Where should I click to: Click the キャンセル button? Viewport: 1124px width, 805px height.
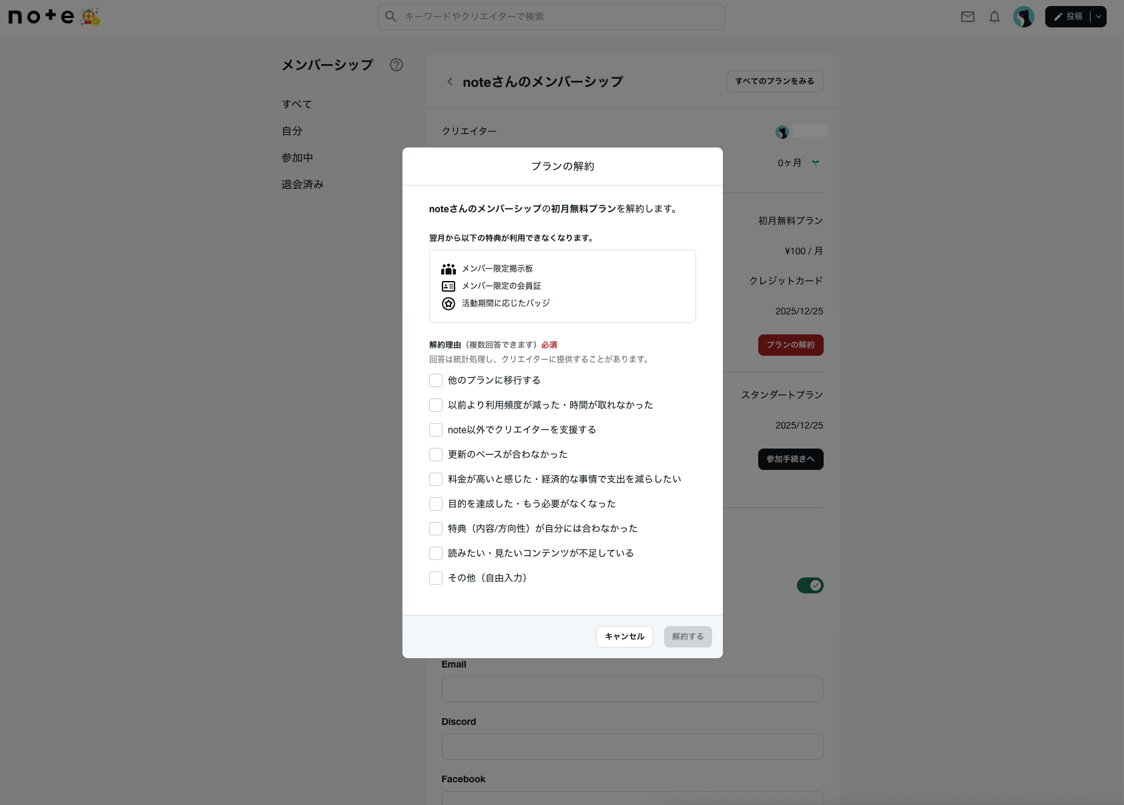point(625,637)
